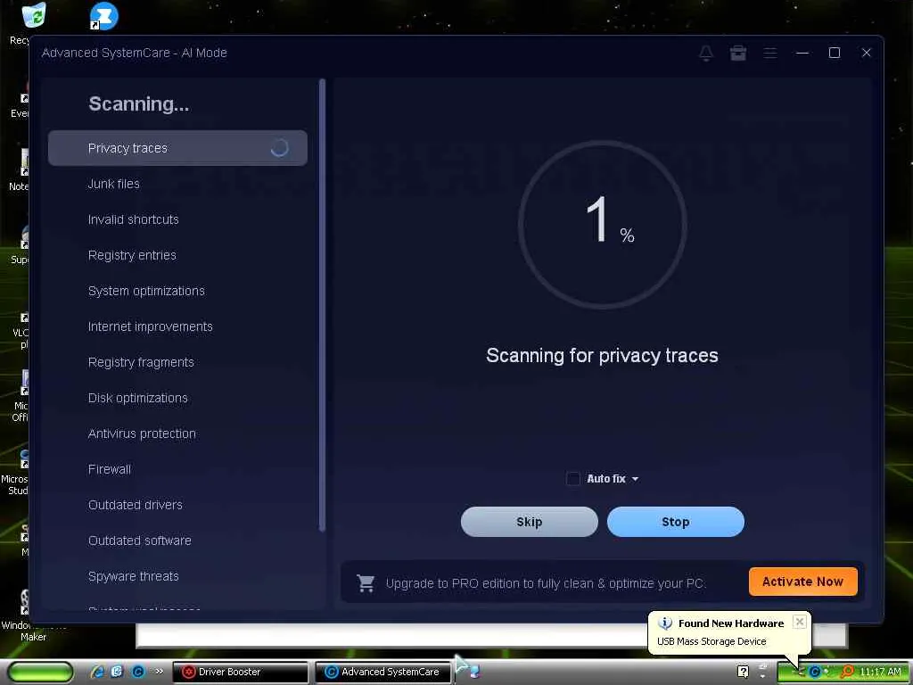Click the Firewall entry
The height and width of the screenshot is (685, 913).
(177, 469)
